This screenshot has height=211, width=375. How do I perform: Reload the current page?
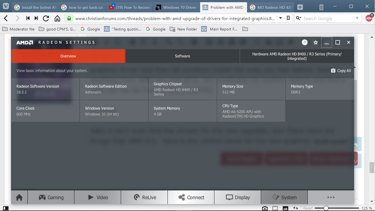(x=46, y=18)
